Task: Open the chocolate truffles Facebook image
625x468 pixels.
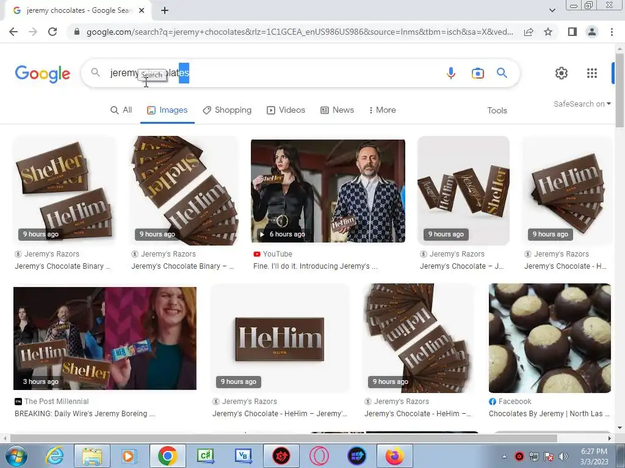Action: click(x=550, y=338)
